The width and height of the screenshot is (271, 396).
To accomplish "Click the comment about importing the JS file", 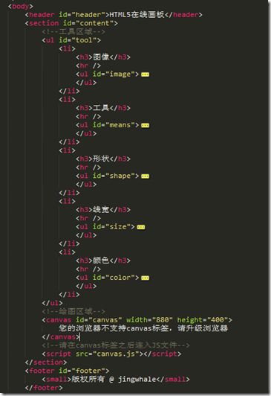I will [116, 345].
